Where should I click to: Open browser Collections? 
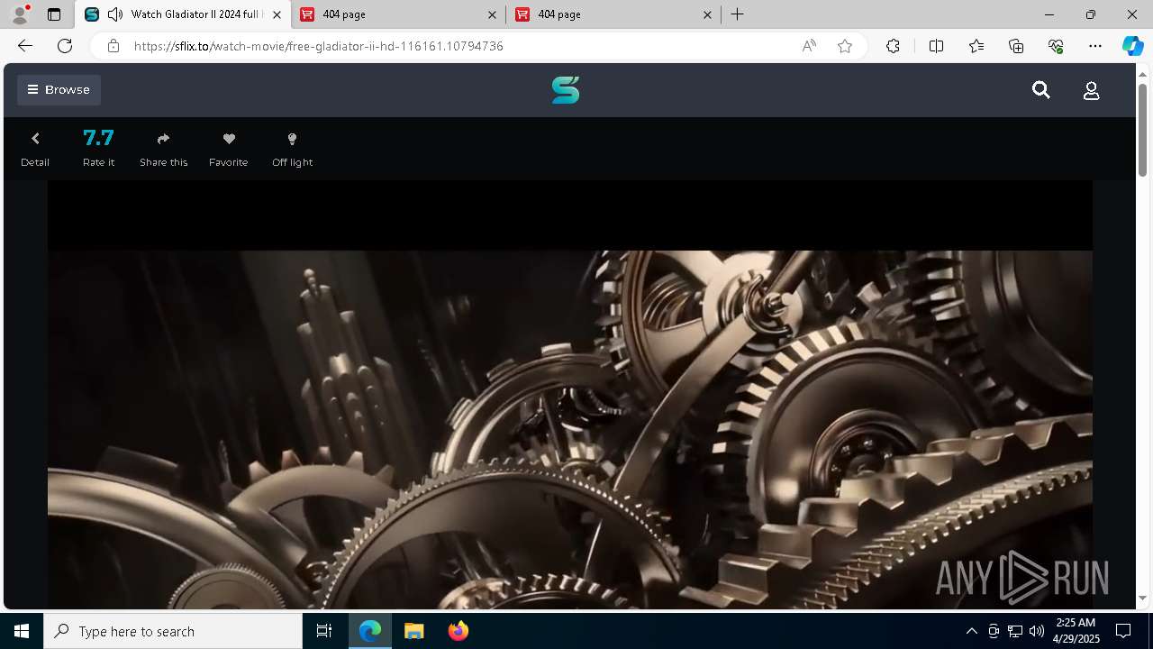point(1016,46)
